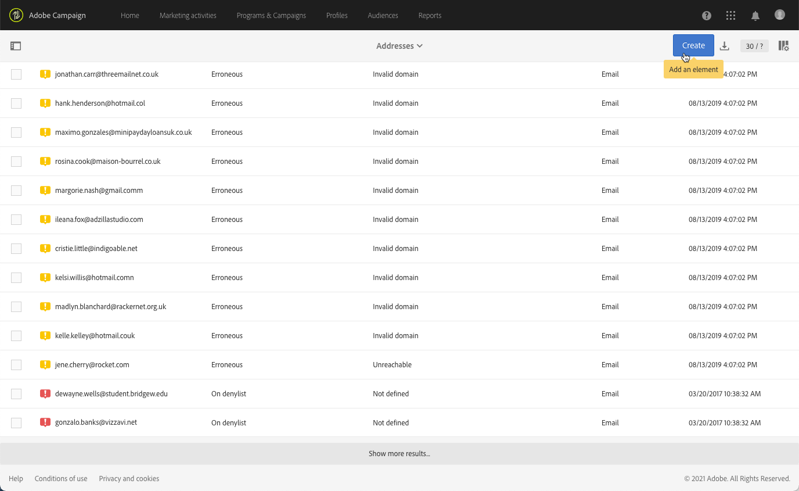Select checkbox for cristie.little@indigoable.net

click(16, 249)
